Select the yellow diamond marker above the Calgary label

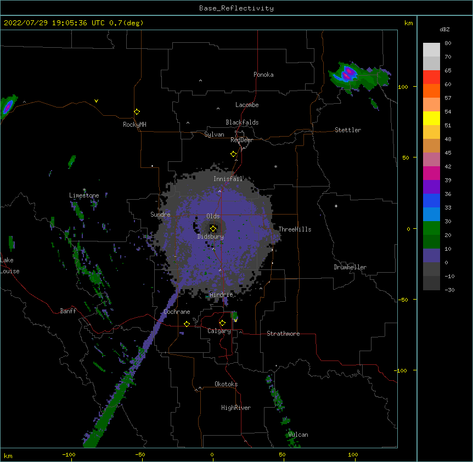[x=222, y=323]
